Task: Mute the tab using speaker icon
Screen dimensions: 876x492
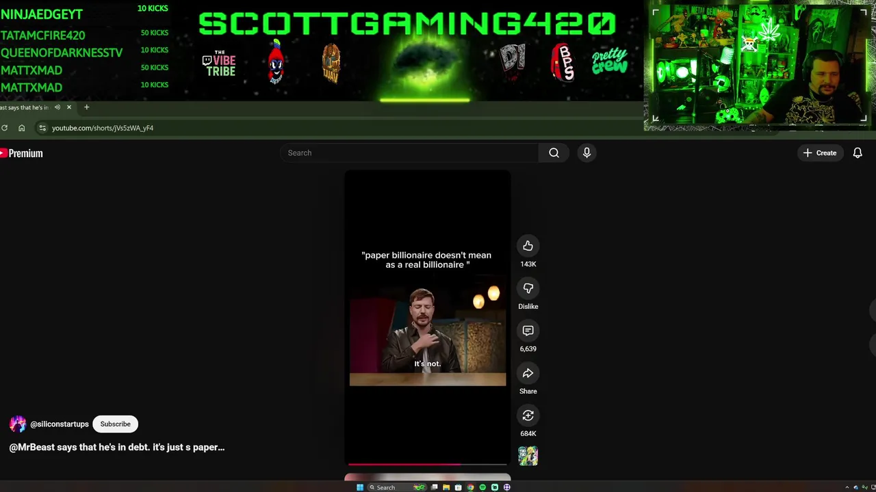Action: coord(57,107)
